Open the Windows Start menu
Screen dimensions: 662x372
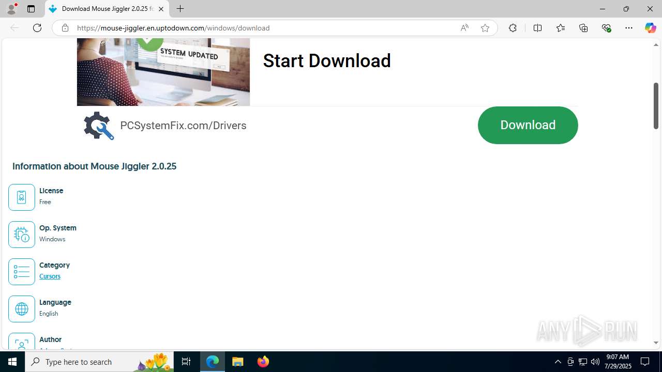click(12, 362)
